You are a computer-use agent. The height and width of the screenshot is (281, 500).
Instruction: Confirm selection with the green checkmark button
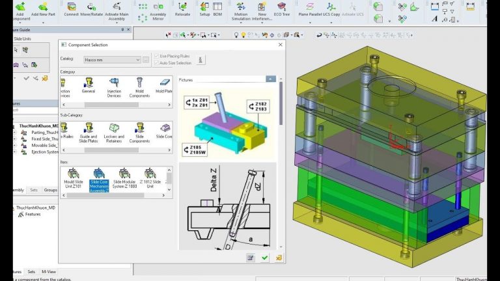(x=264, y=258)
